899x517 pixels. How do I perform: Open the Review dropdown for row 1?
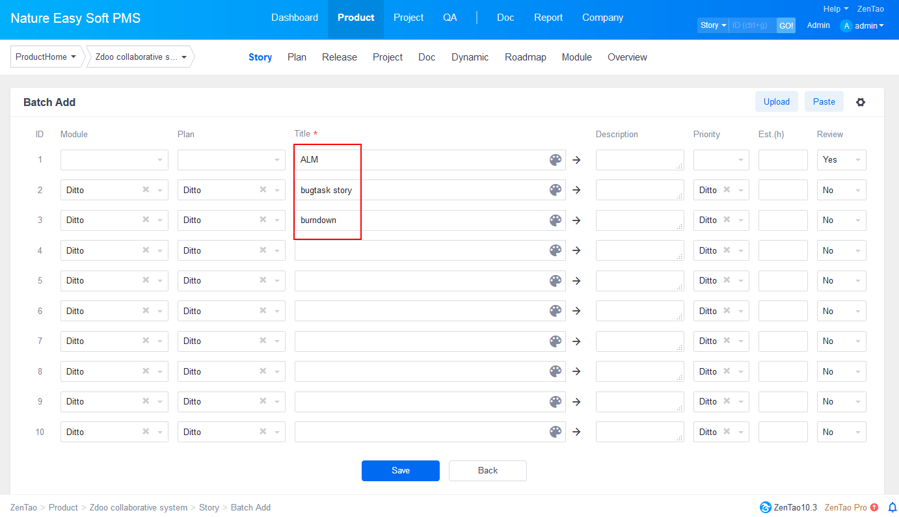[x=841, y=160]
